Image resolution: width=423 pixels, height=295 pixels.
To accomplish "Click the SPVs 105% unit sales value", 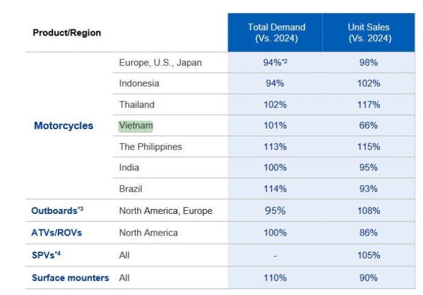I will [x=368, y=255].
